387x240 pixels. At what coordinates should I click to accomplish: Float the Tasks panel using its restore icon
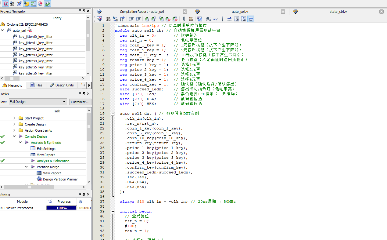tap(84, 94)
